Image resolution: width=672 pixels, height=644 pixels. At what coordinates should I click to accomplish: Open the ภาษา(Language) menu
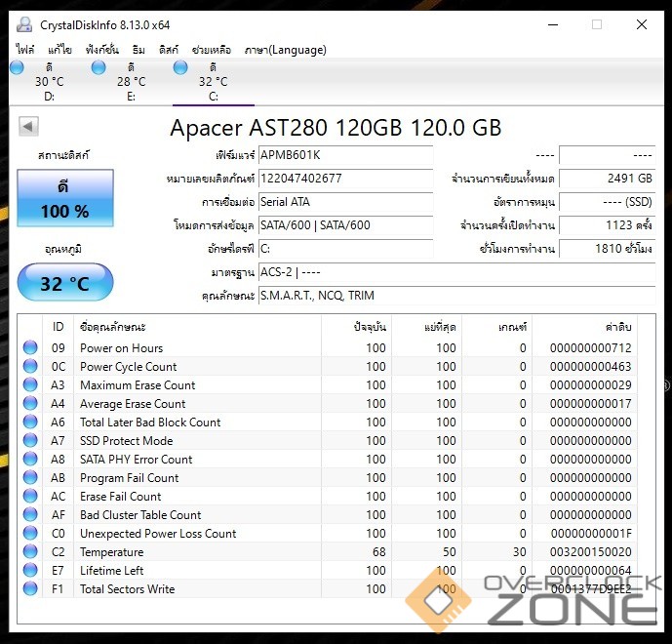[x=285, y=49]
